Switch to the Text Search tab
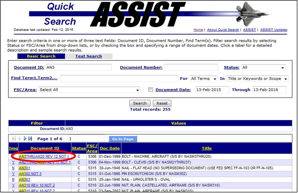This screenshot has height=193, width=298. (89, 56)
